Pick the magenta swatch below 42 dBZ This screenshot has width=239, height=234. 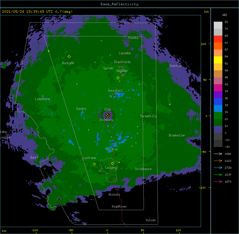tap(218, 88)
